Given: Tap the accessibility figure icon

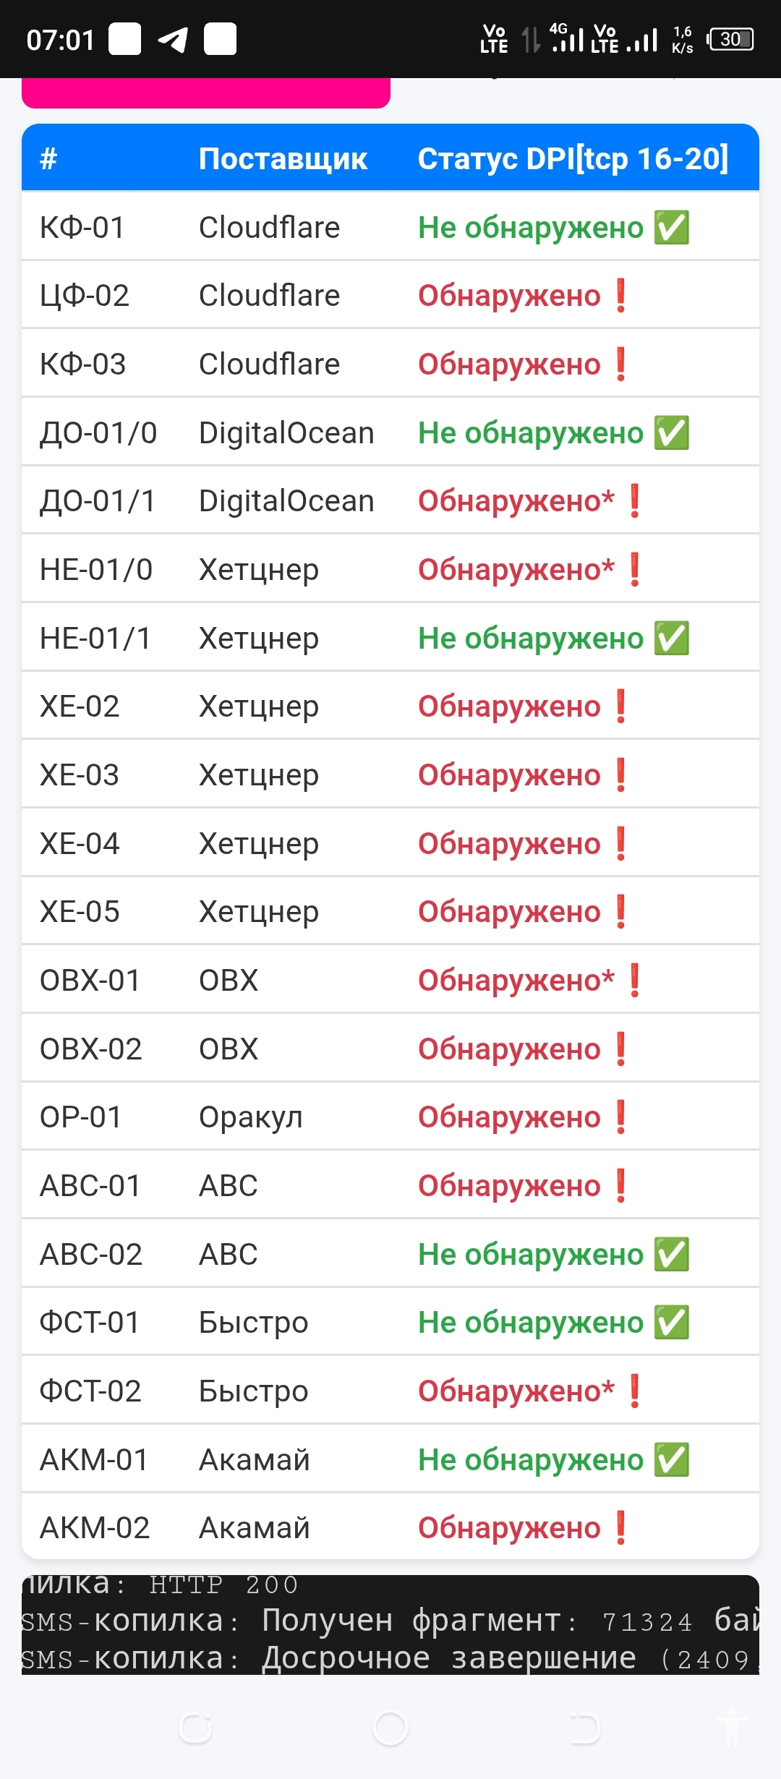Looking at the screenshot, I should [x=731, y=1728].
